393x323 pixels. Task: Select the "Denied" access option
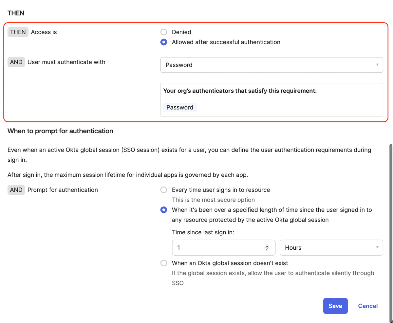[164, 32]
